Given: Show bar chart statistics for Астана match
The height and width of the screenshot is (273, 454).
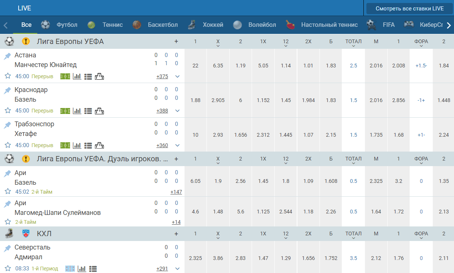Looking at the screenshot, I should click(77, 76).
